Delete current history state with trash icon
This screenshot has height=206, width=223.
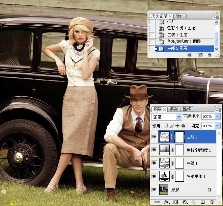(x=210, y=55)
